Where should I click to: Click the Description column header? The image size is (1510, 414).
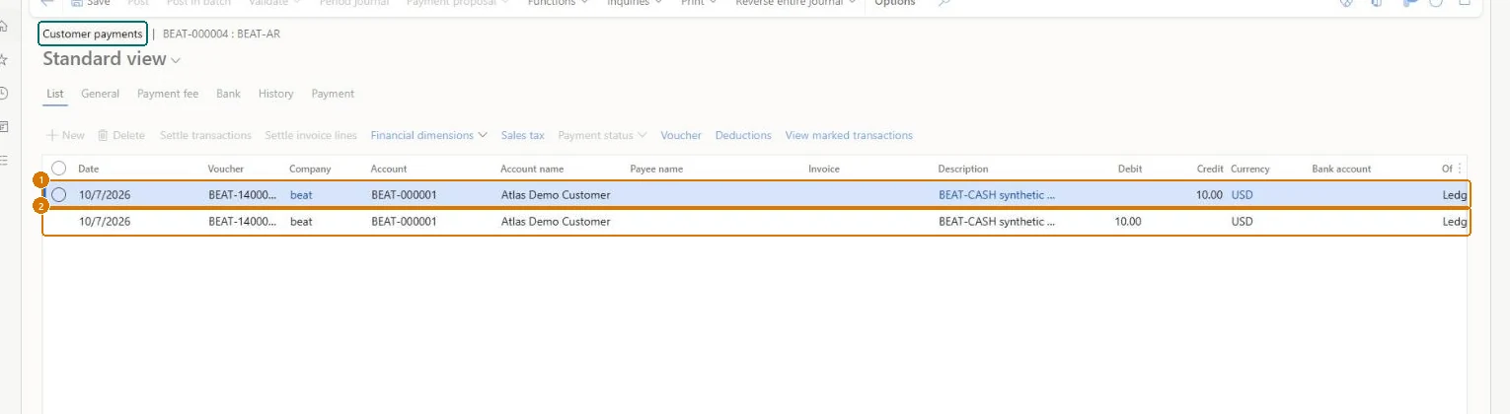pos(963,169)
